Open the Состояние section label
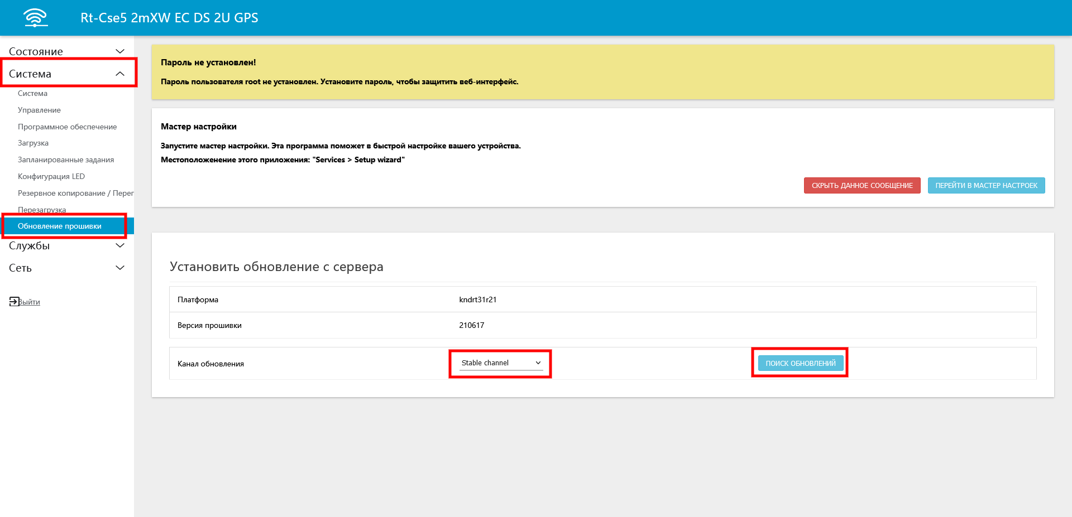 point(36,51)
